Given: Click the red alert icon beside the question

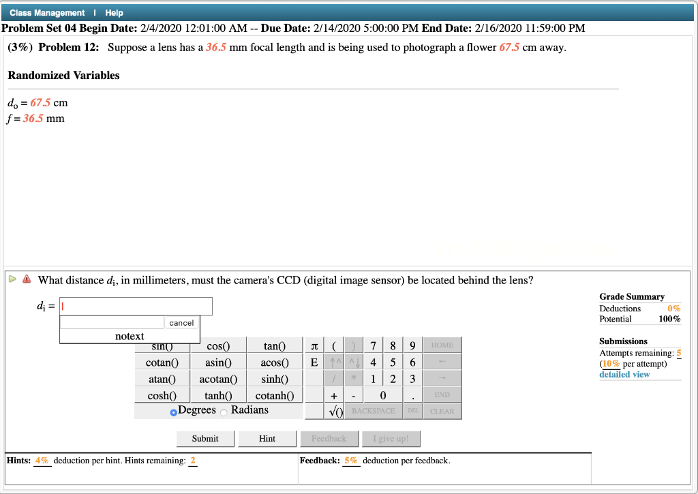Looking at the screenshot, I should 26,279.
